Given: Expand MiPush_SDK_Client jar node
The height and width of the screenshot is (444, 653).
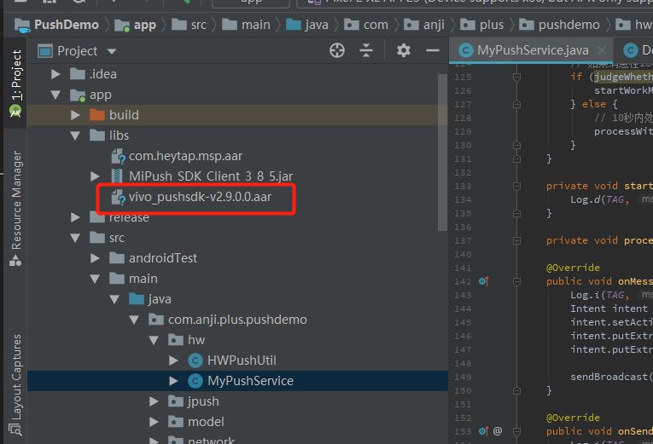Looking at the screenshot, I should [x=96, y=176].
